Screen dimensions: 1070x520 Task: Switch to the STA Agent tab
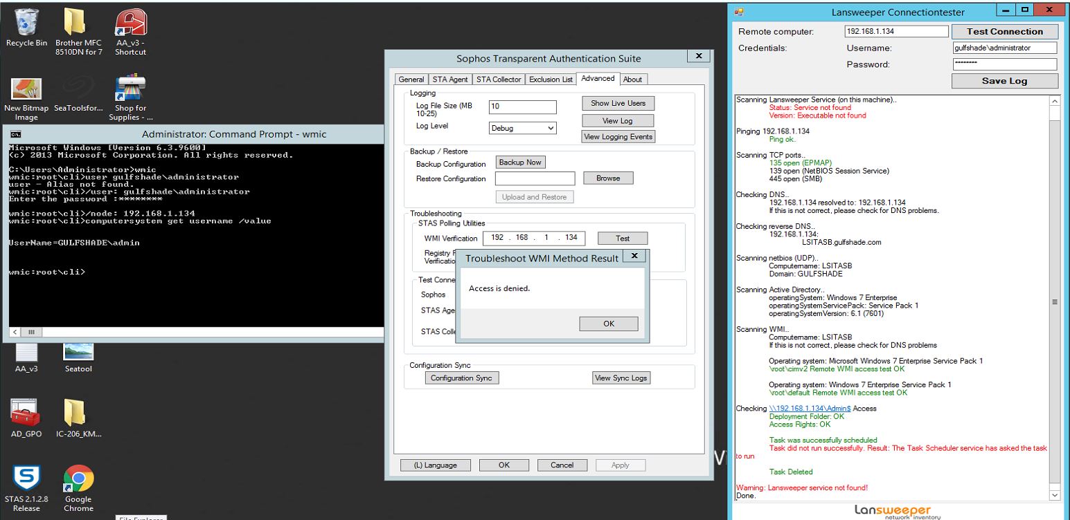[450, 80]
